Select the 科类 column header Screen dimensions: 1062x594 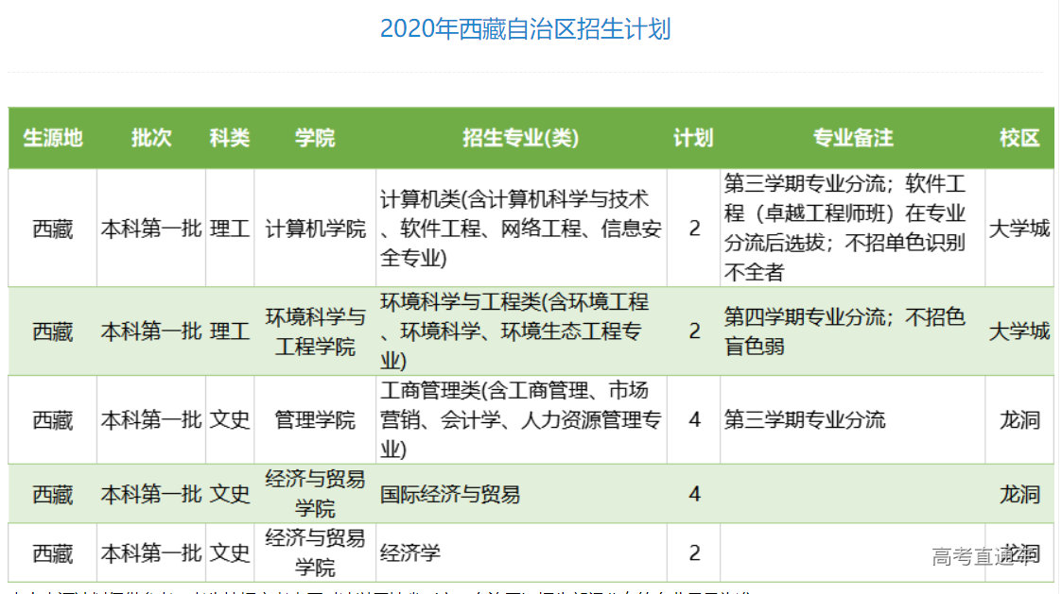pyautogui.click(x=230, y=138)
